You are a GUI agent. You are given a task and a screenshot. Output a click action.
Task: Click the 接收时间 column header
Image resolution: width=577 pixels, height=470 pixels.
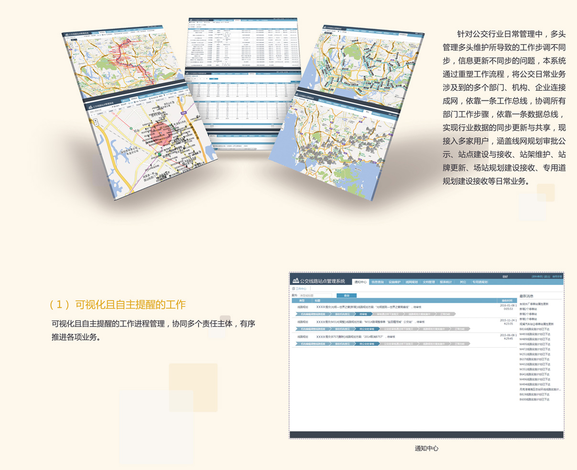(x=507, y=301)
